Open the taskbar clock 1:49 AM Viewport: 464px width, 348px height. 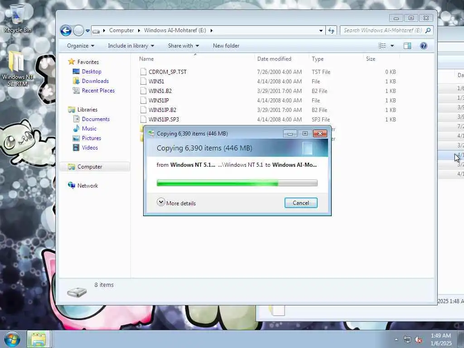pos(441,339)
